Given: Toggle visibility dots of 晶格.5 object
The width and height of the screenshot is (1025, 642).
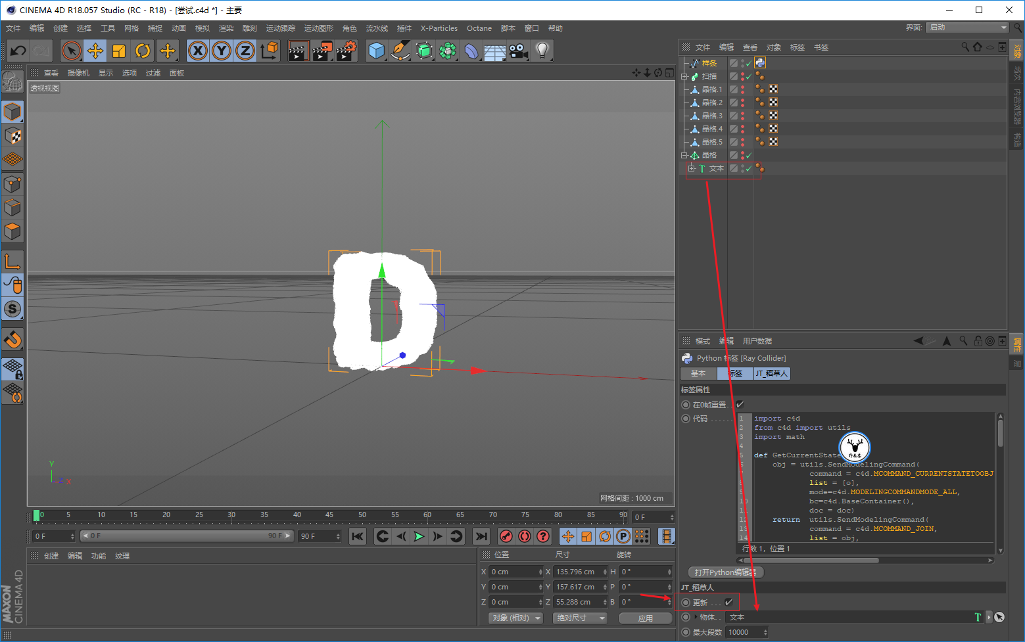Looking at the screenshot, I should coord(743,142).
